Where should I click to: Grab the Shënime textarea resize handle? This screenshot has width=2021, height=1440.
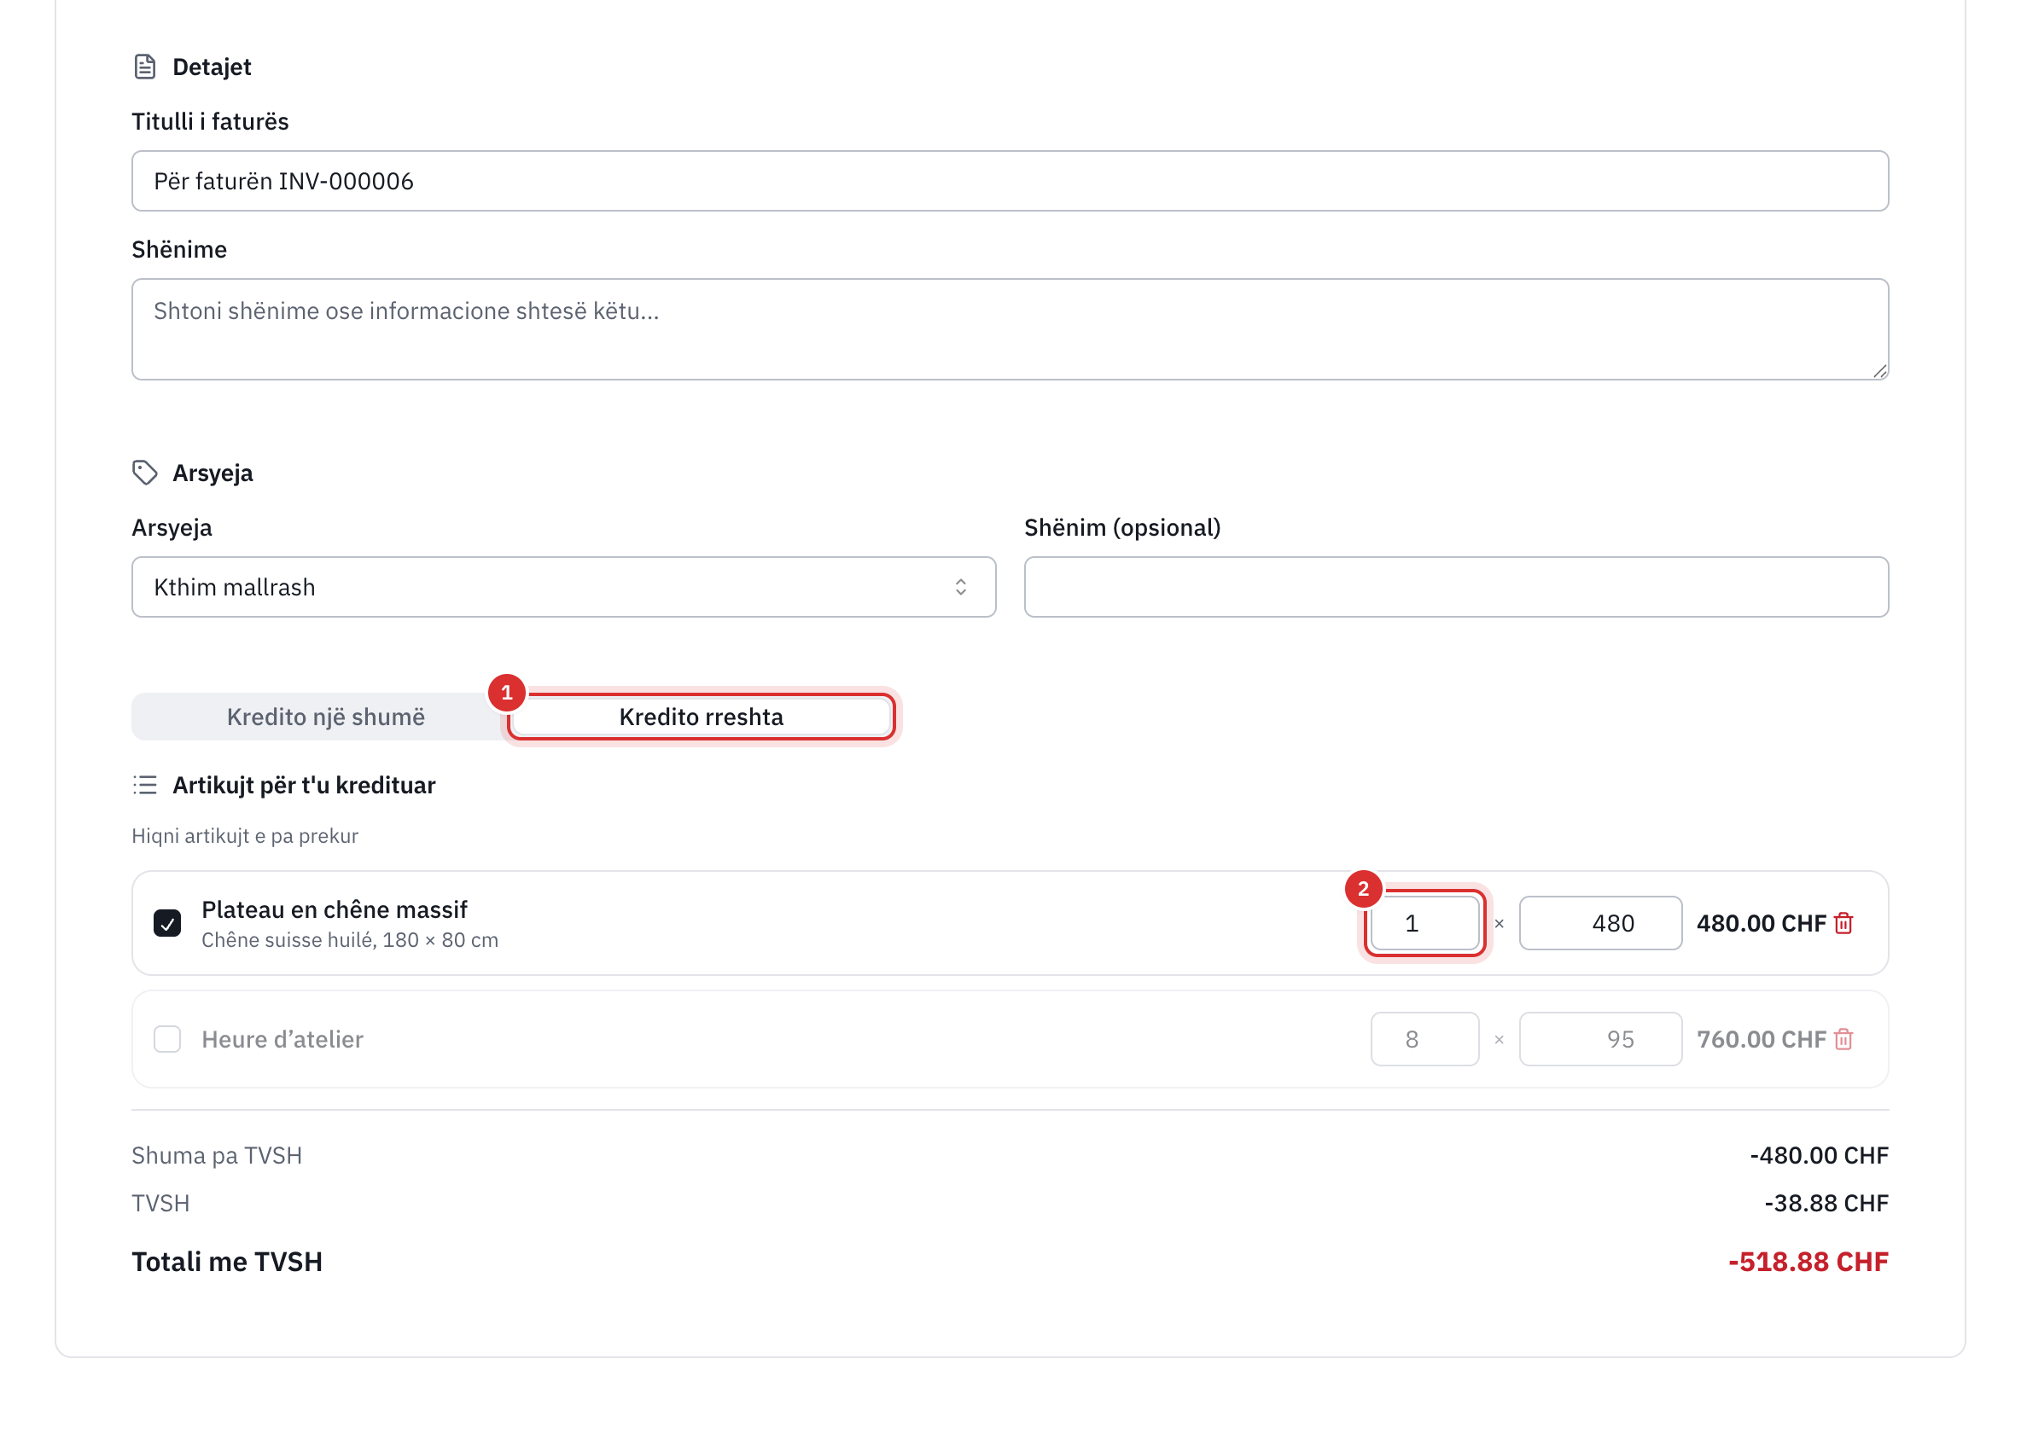[x=1880, y=372]
